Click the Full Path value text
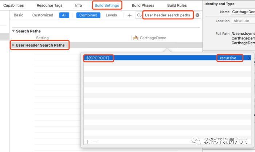Image resolution: width=255 pixels, height=152 pixels. (x=243, y=38)
